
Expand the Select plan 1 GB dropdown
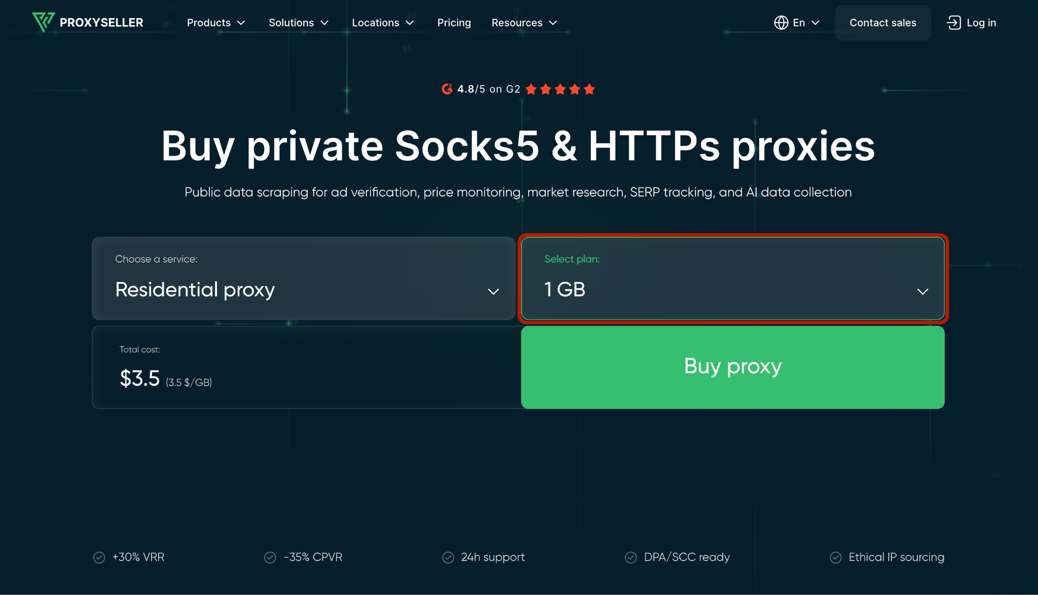(x=733, y=278)
